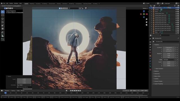Click the pan hand viewport icon
The width and height of the screenshot is (180, 101).
[147, 22]
